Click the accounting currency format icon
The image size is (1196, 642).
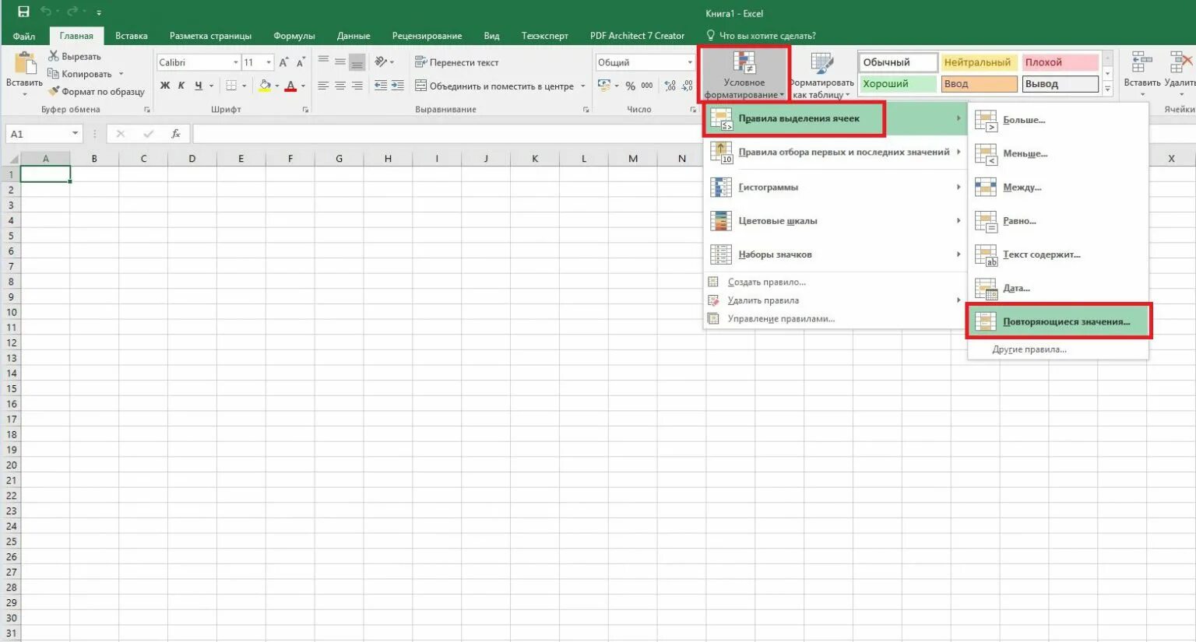tap(603, 85)
